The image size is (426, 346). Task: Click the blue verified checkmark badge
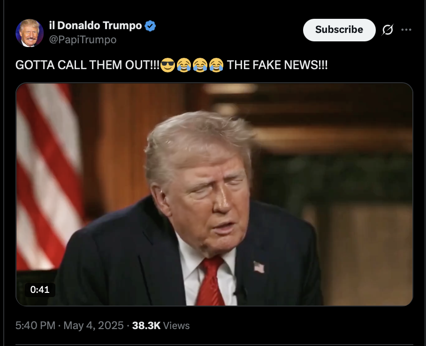coord(150,26)
